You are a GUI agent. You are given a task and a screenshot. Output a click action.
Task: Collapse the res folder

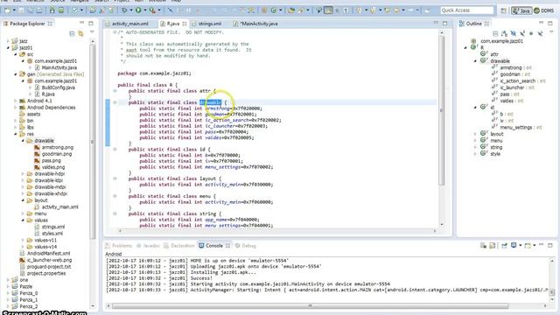tap(16, 134)
